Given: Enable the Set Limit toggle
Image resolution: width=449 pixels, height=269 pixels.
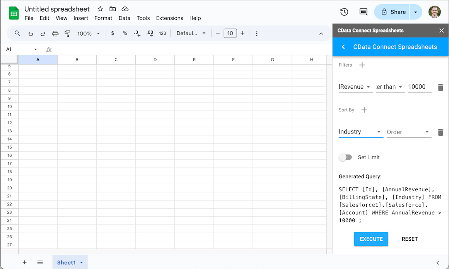Looking at the screenshot, I should pos(345,157).
